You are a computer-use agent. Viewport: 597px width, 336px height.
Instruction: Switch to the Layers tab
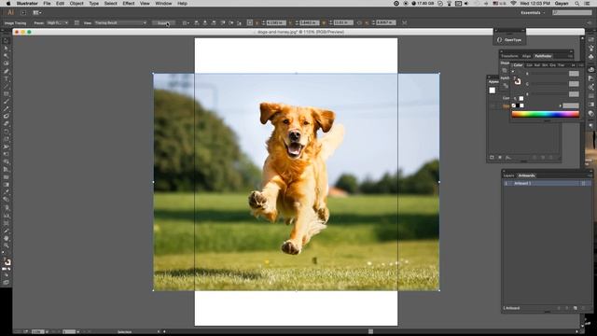508,175
